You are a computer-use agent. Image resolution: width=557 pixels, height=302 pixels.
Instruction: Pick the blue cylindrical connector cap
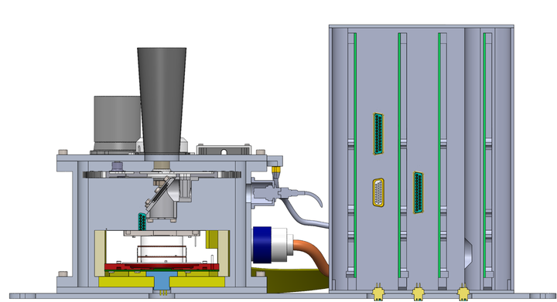[x=261, y=245]
